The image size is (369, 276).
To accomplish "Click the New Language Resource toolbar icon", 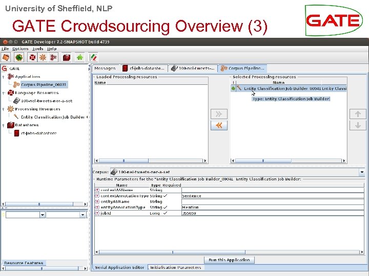I will click(x=32, y=57).
